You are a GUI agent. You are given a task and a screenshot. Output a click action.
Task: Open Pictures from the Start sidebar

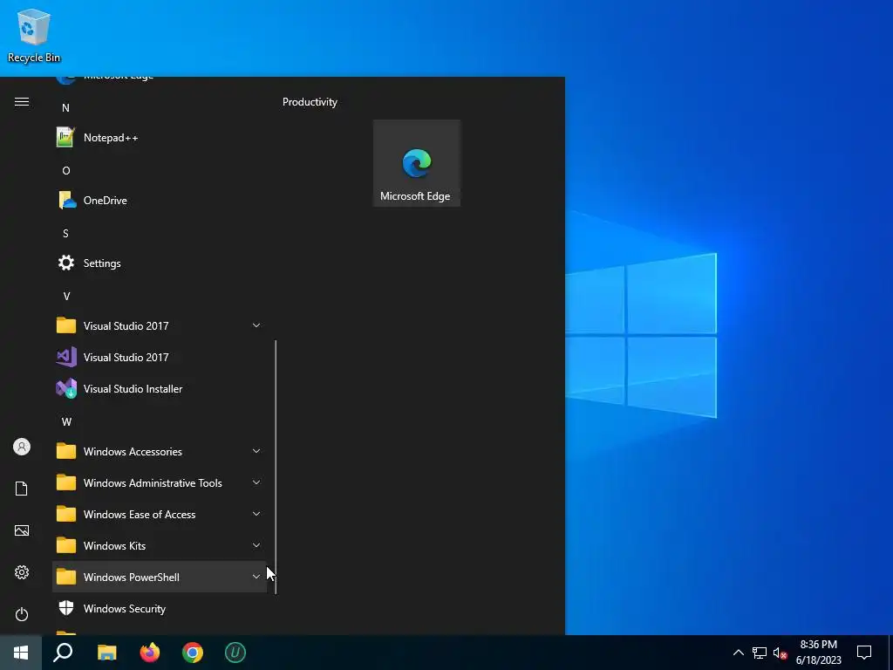[x=22, y=530]
